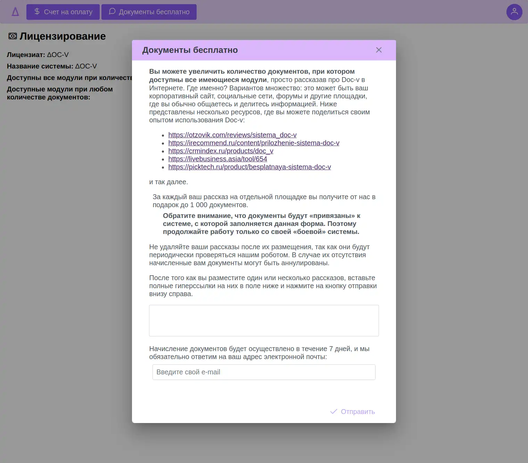Screen dimensions: 528x463
Task: Click the Doc-v delta logo icon
Action: (15, 12)
